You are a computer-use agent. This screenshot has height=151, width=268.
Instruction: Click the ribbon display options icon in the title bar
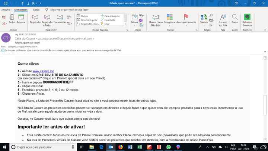[236, 3]
